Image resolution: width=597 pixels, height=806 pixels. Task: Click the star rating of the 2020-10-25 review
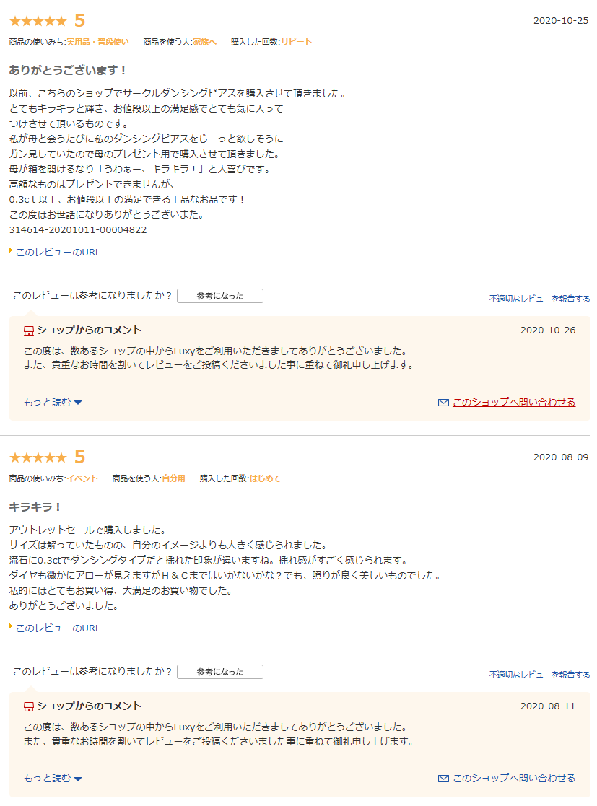(x=38, y=21)
